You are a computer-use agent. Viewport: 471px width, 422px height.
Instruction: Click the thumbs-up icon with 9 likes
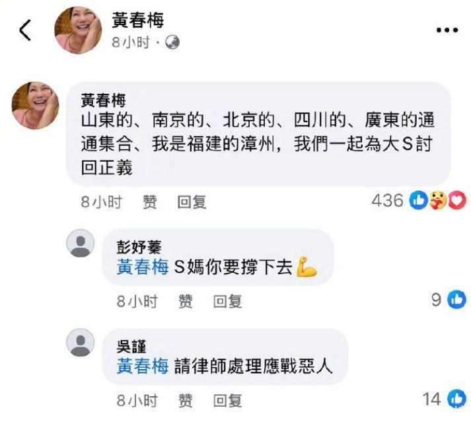(x=456, y=299)
